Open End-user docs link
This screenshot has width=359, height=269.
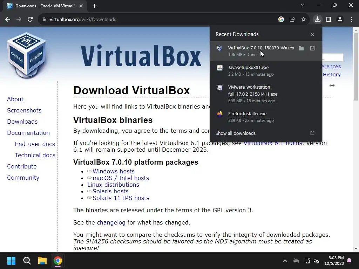point(35,144)
